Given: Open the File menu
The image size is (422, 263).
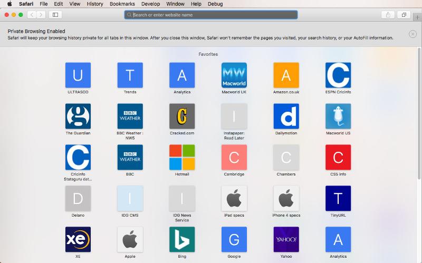Looking at the screenshot, I should 44,4.
